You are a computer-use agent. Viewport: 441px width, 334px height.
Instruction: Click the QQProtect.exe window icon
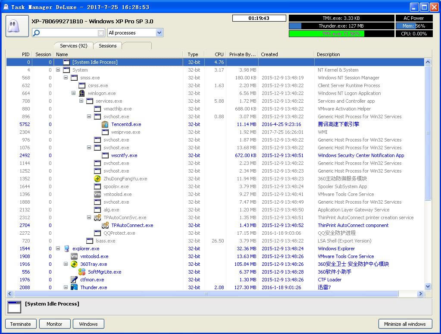(x=97, y=233)
